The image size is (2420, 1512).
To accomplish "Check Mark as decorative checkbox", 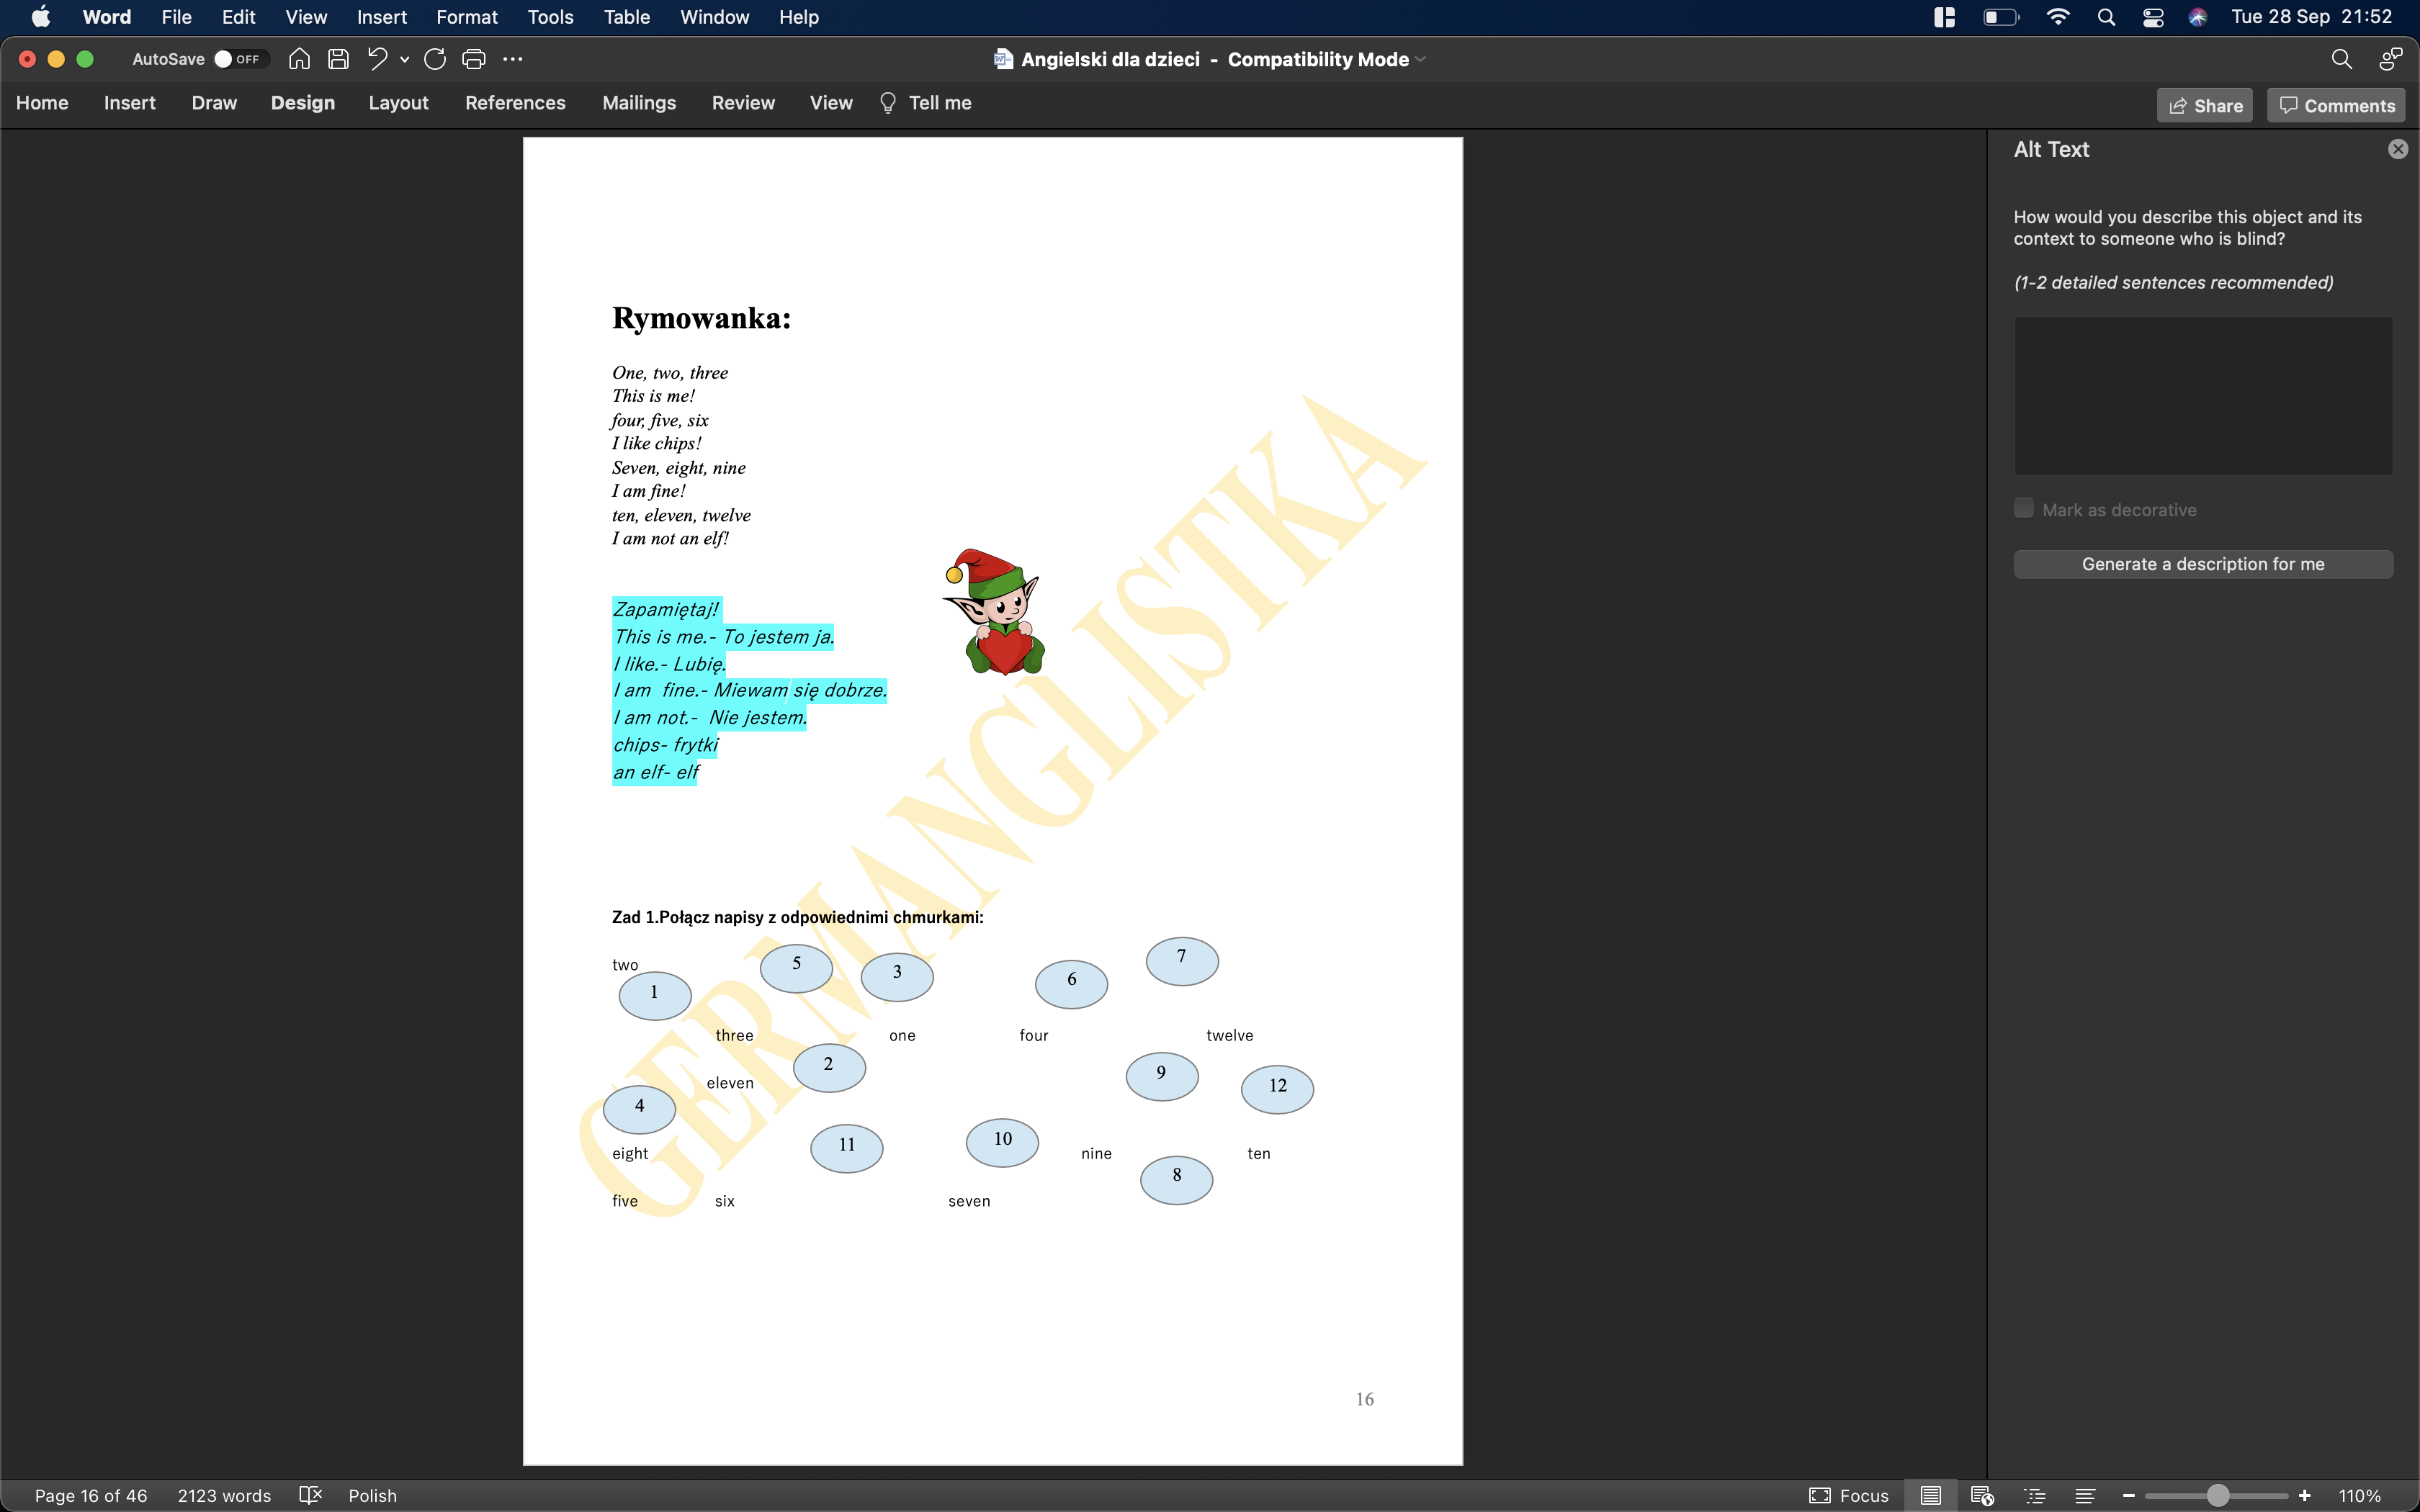I will point(2023,509).
